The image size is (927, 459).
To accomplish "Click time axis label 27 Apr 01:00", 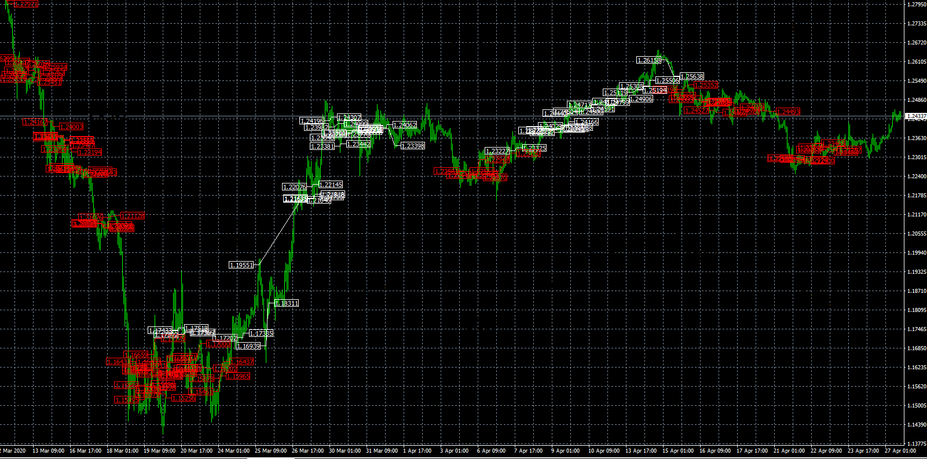I will pyautogui.click(x=900, y=450).
